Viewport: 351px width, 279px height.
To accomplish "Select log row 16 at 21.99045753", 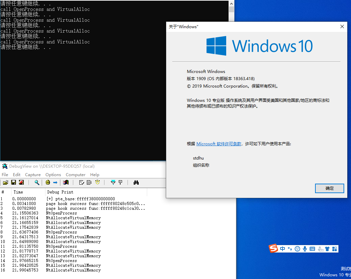I will pyautogui.click(x=74, y=270).
